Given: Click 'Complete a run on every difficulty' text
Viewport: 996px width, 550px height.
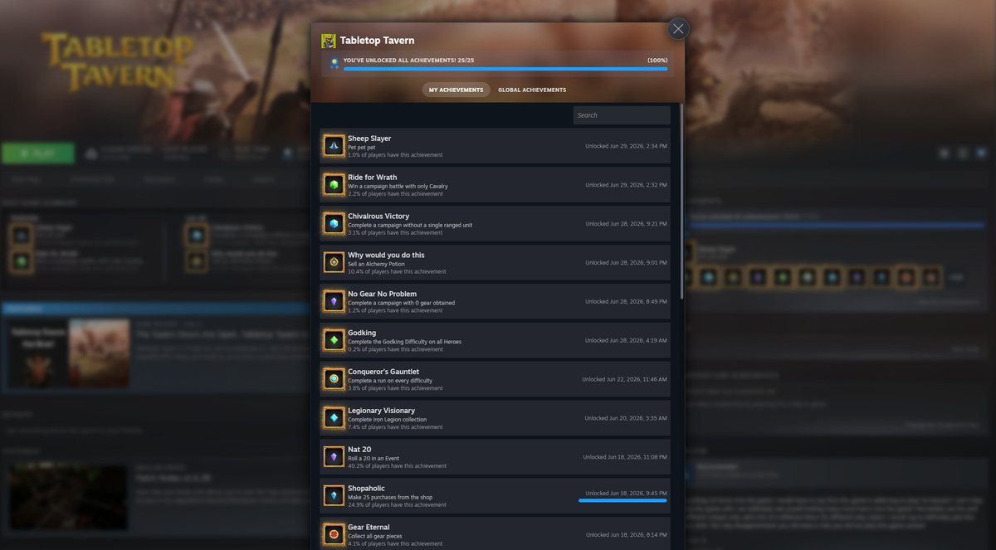Looking at the screenshot, I should (390, 381).
